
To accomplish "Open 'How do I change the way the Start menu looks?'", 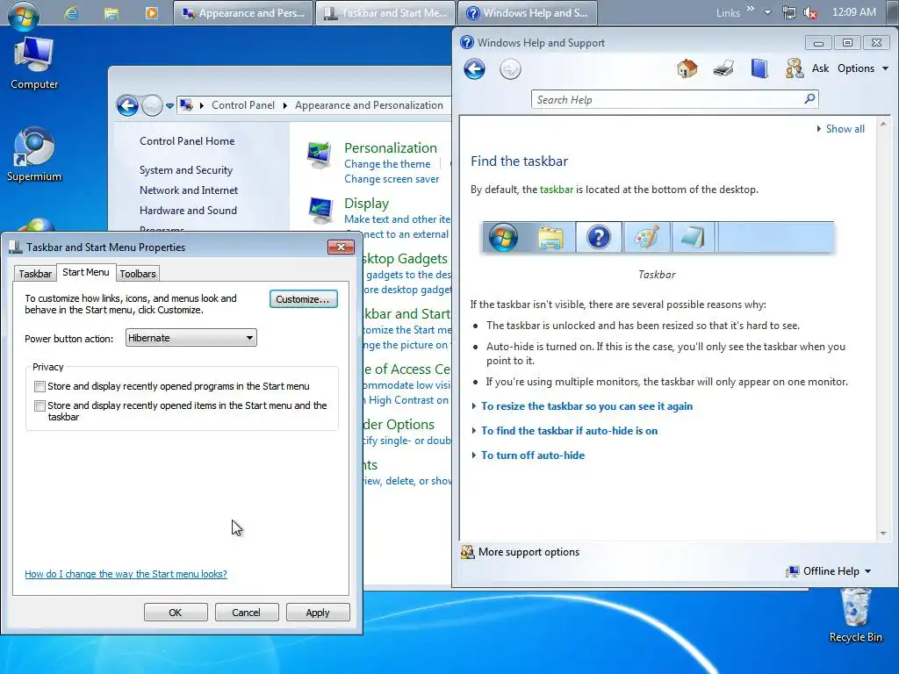I will [126, 574].
